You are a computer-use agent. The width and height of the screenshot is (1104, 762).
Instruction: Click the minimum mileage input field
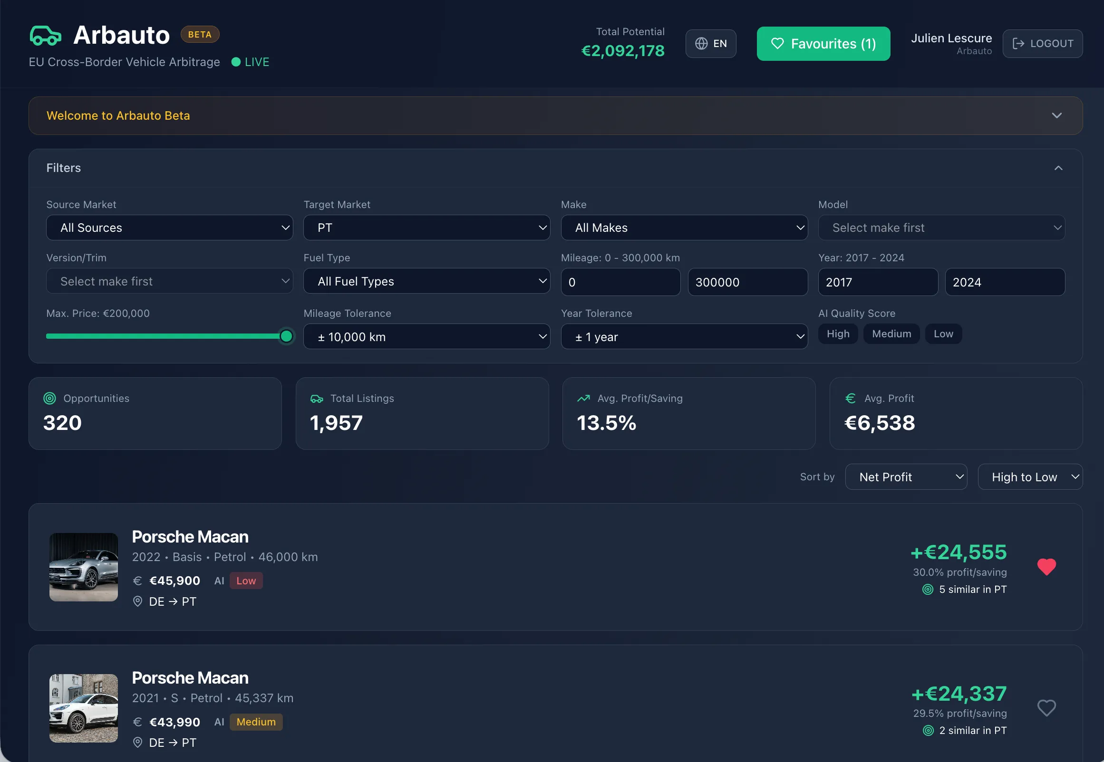coord(620,282)
